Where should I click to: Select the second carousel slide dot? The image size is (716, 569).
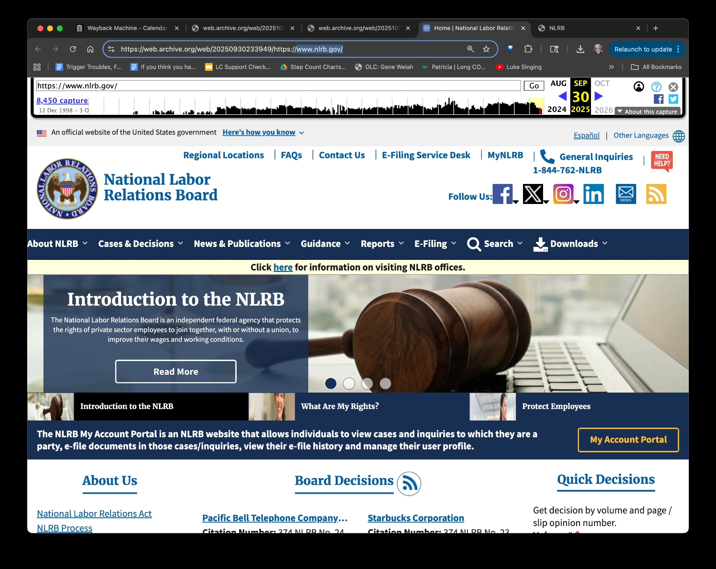pyautogui.click(x=349, y=383)
